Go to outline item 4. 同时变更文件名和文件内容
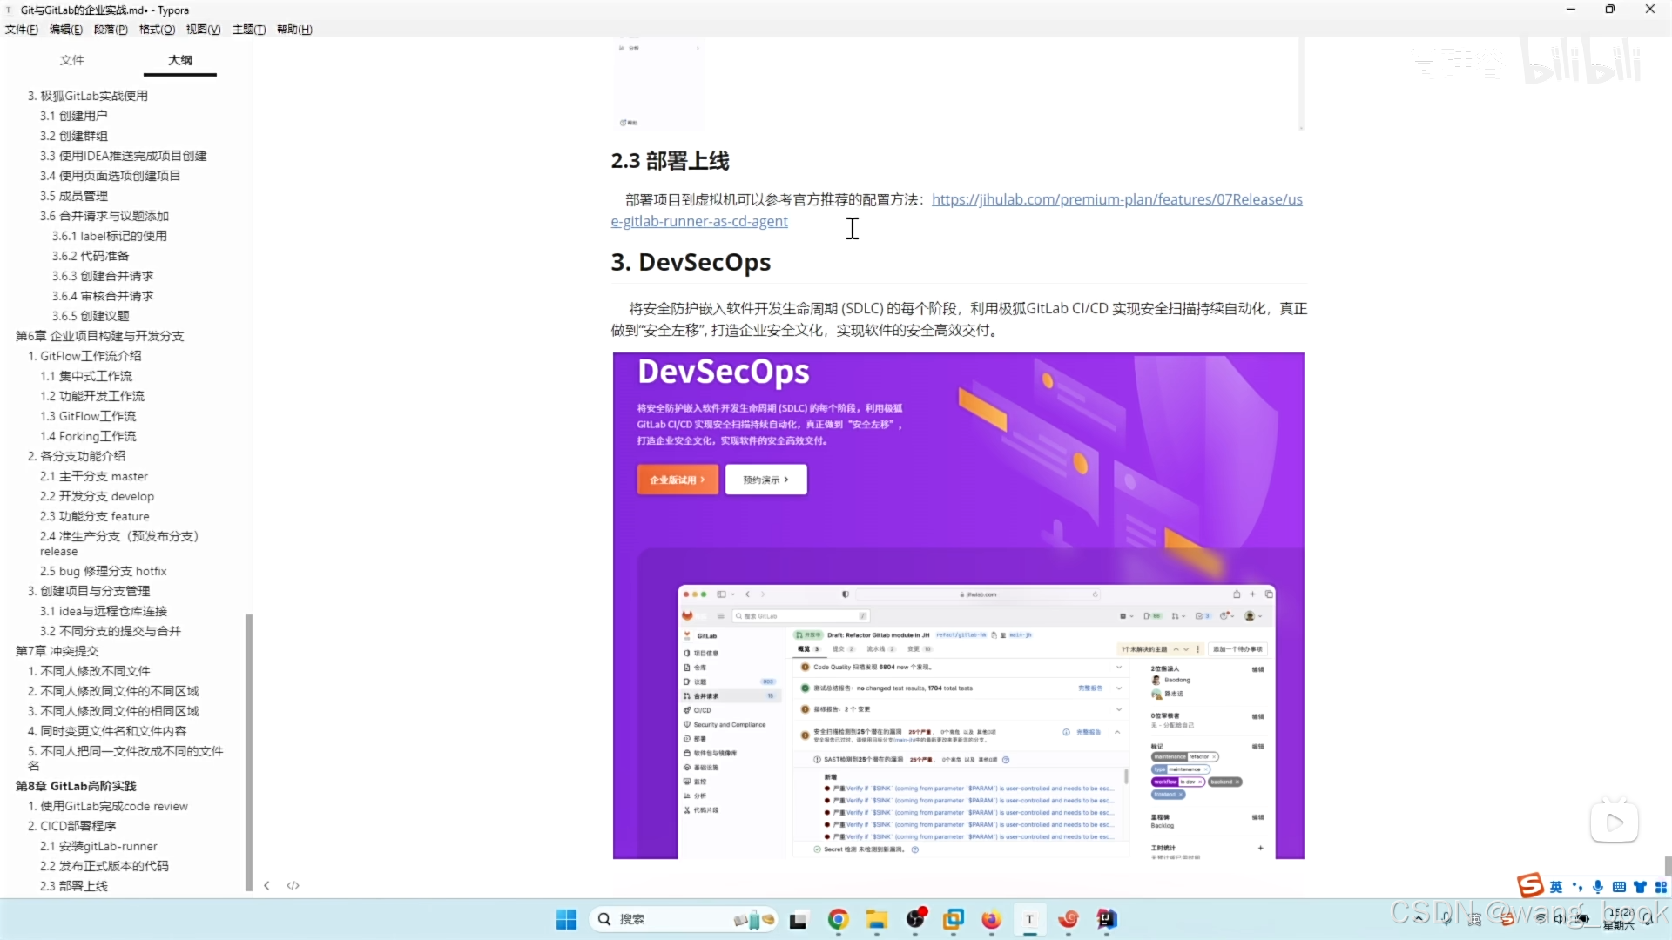 pos(107,731)
